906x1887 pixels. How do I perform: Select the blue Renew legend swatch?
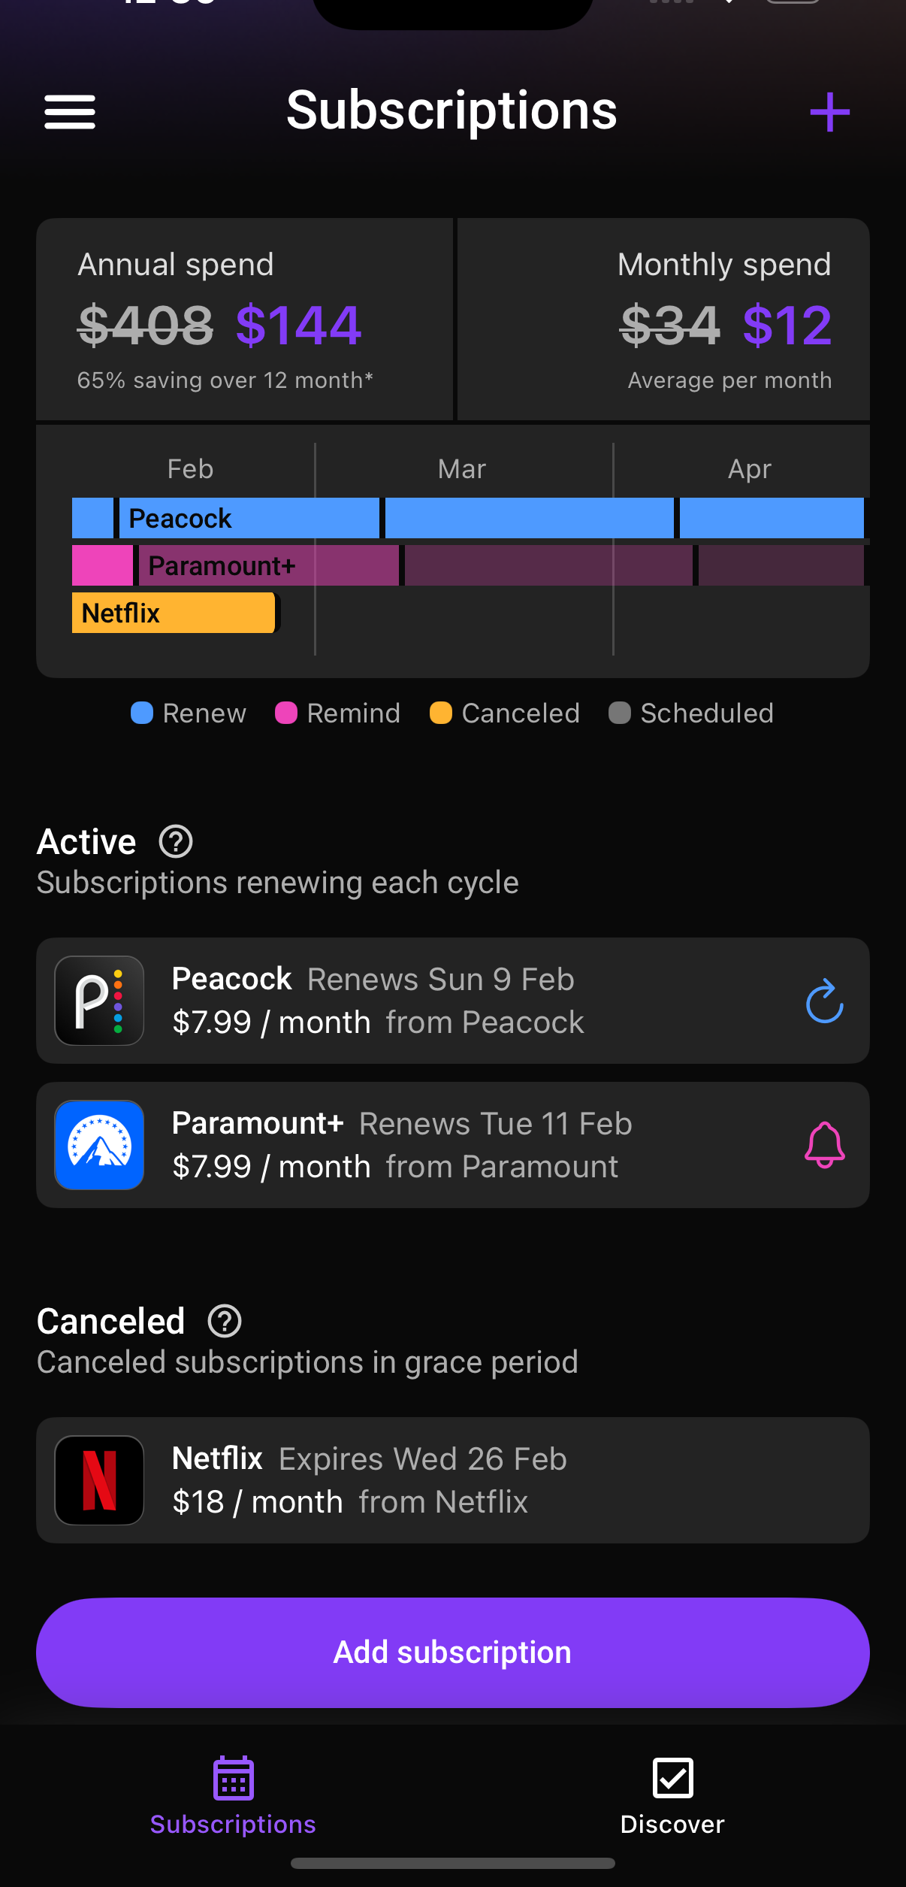point(142,713)
